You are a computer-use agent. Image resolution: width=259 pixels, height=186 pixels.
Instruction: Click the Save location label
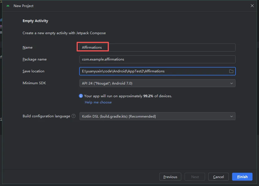33,71
